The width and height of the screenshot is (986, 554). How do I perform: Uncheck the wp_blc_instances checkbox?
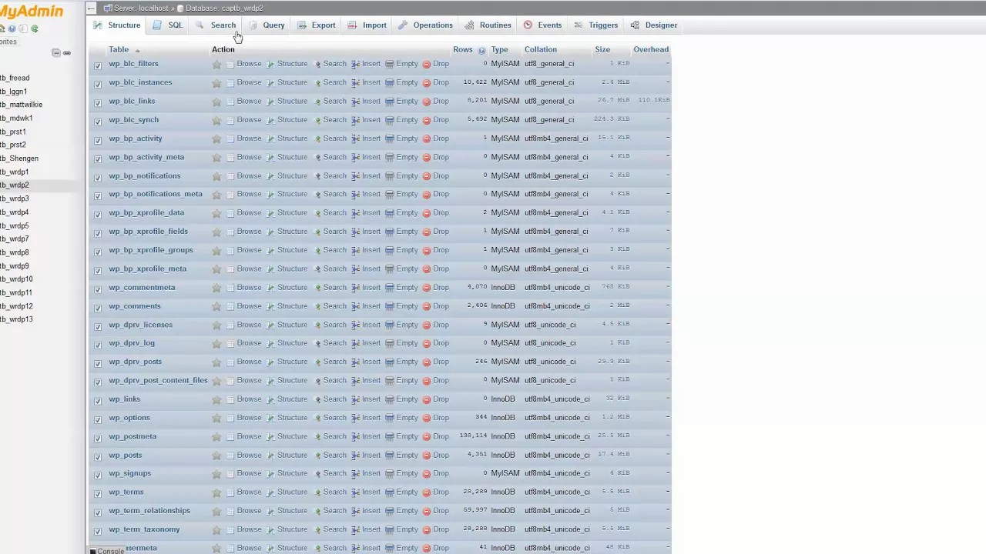point(98,84)
